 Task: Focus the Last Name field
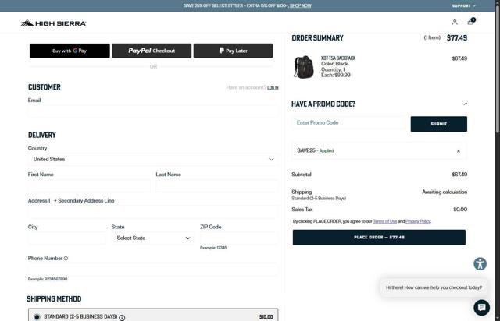coord(217,185)
